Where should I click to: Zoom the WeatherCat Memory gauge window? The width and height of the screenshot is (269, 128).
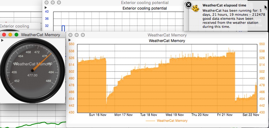[16, 35]
